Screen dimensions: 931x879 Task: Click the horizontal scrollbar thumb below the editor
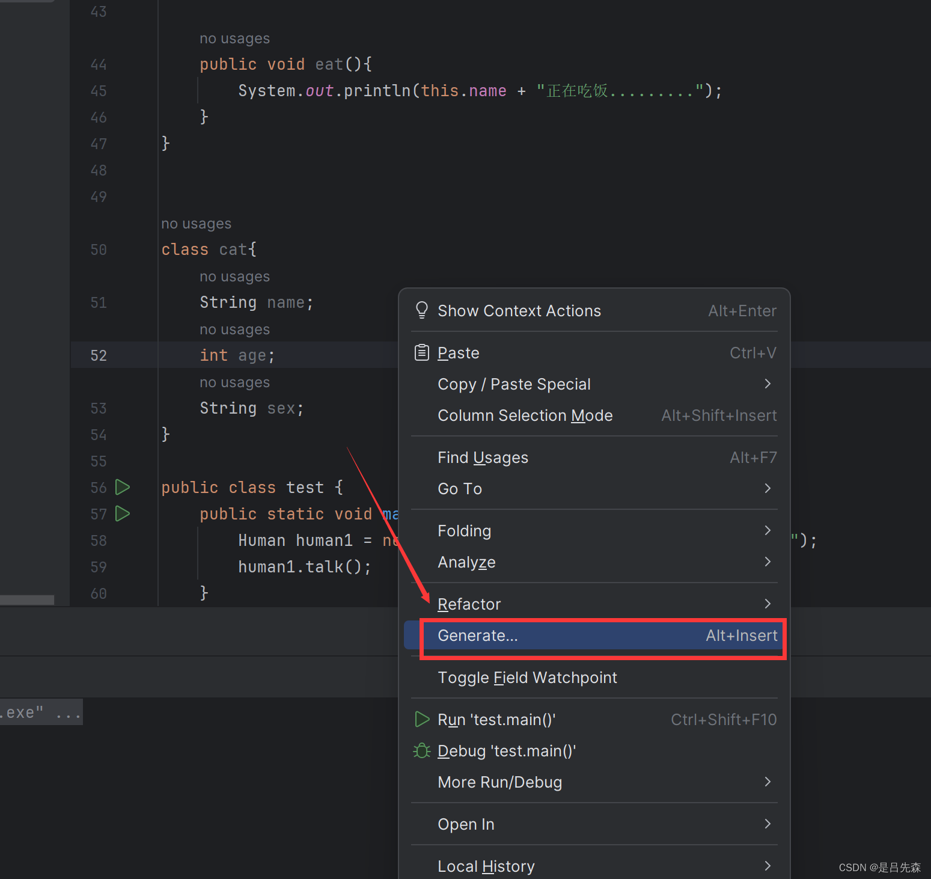(x=27, y=600)
